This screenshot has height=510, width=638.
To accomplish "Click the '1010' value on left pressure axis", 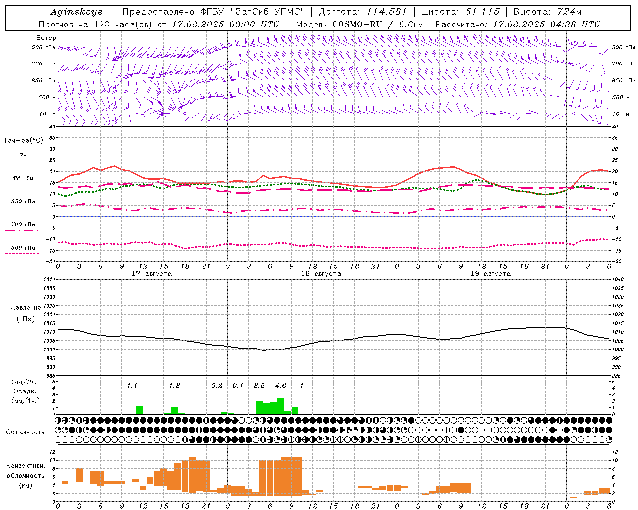I will tap(49, 332).
